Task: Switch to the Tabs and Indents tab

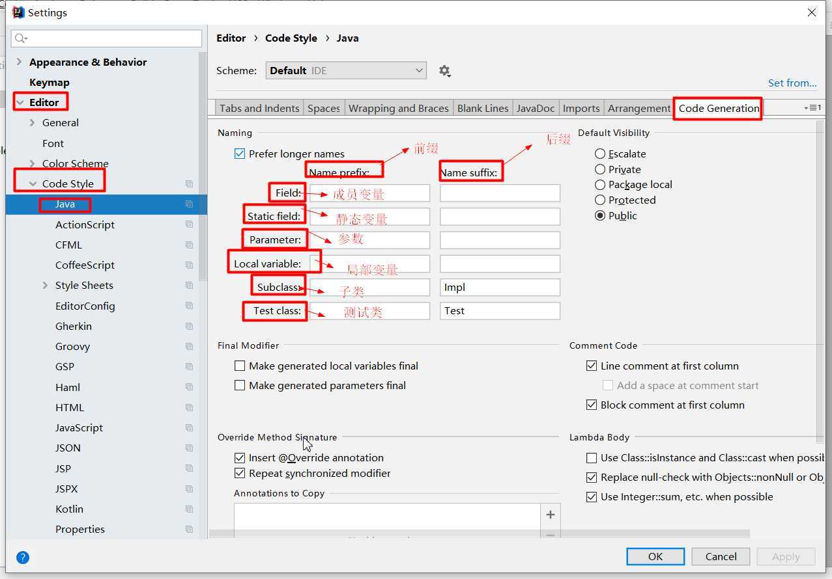Action: point(259,109)
